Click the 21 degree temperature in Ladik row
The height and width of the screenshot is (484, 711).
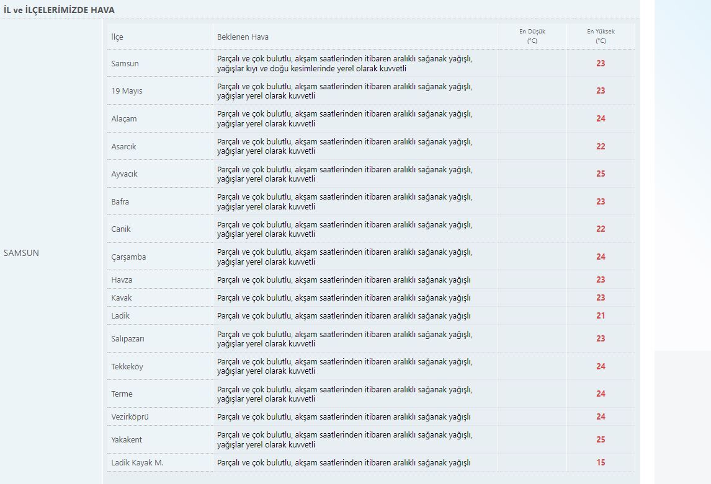click(601, 316)
